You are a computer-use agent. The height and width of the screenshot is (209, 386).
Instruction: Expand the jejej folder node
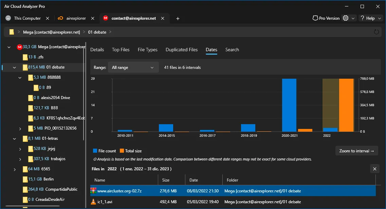click(x=20, y=149)
